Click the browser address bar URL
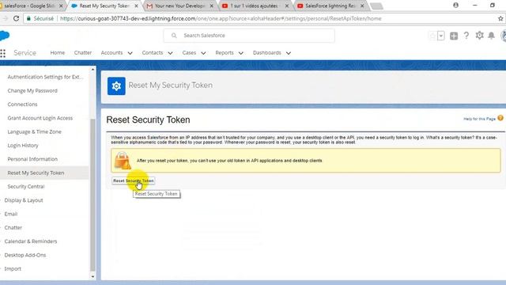The width and height of the screenshot is (506, 285). [221, 19]
